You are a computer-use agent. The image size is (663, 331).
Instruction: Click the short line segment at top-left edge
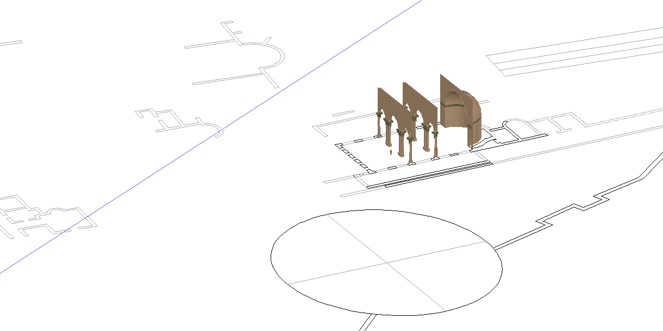point(11,42)
